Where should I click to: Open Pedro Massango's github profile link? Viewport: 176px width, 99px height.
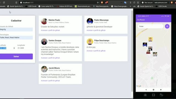pos(96,30)
